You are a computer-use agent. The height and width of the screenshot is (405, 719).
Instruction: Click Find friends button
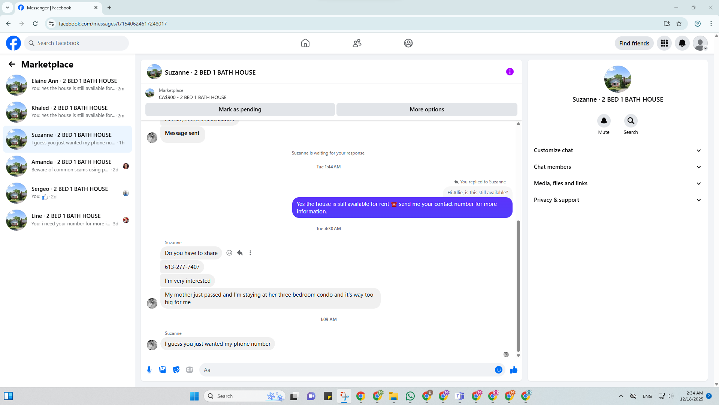click(x=634, y=43)
